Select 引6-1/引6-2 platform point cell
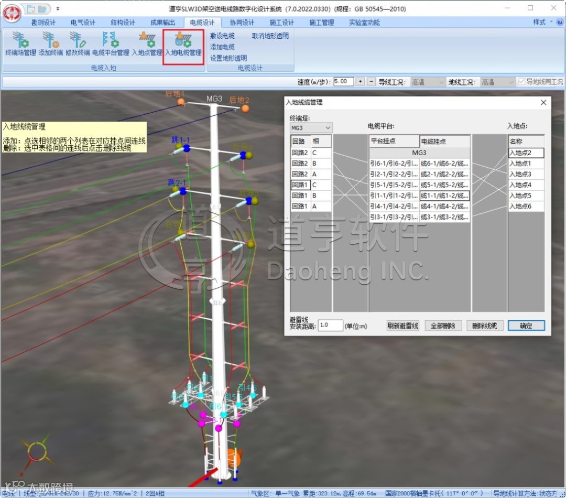566x498 pixels. pyautogui.click(x=394, y=164)
